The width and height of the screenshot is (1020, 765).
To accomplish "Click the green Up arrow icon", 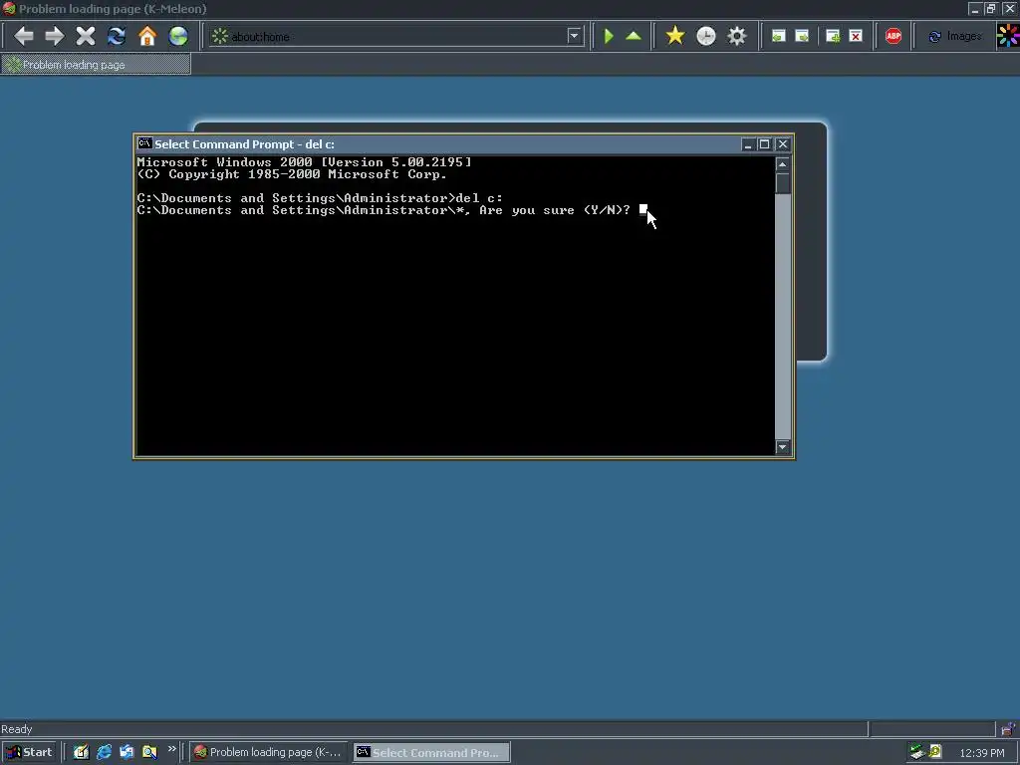I will pos(633,36).
